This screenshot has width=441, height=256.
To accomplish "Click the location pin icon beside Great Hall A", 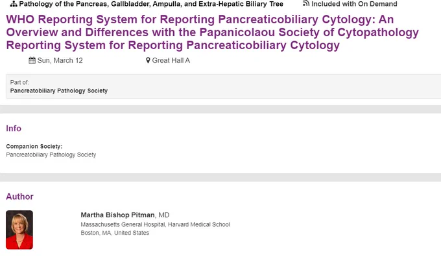I will 148,60.
